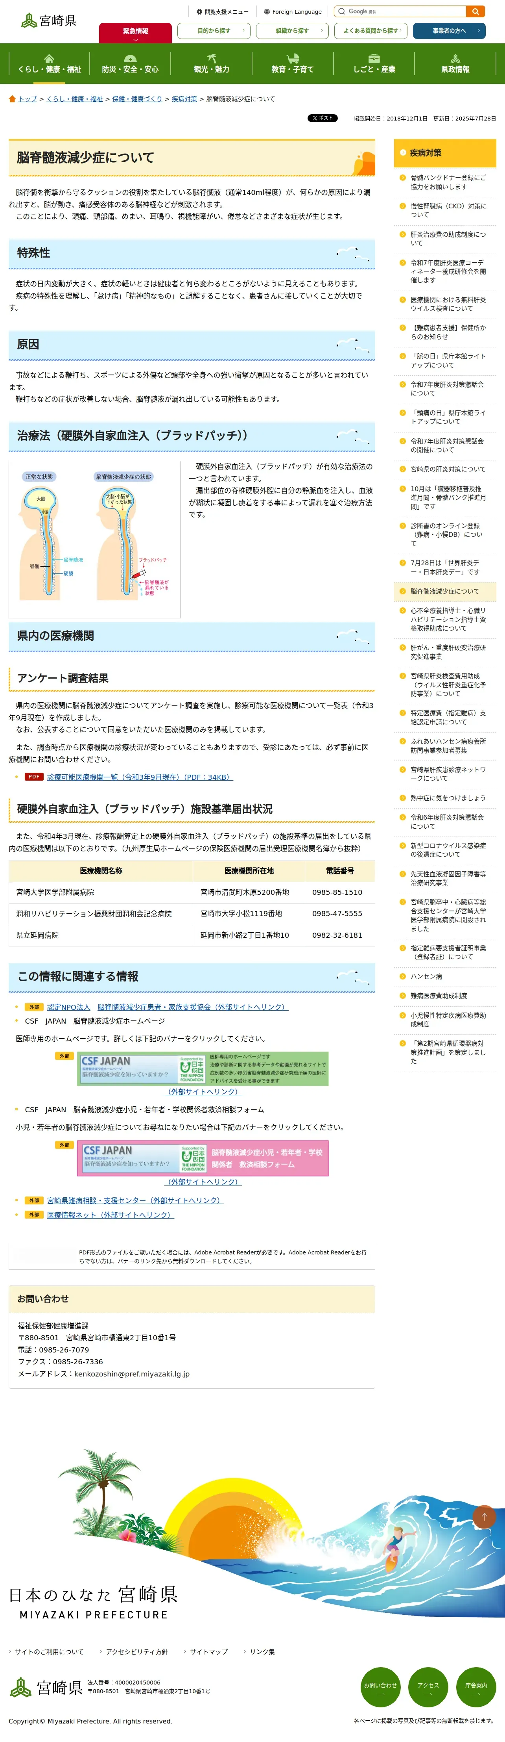Image resolution: width=505 pixels, height=1742 pixels.
Task: Open 目的から探す dropdown
Action: coord(214,30)
